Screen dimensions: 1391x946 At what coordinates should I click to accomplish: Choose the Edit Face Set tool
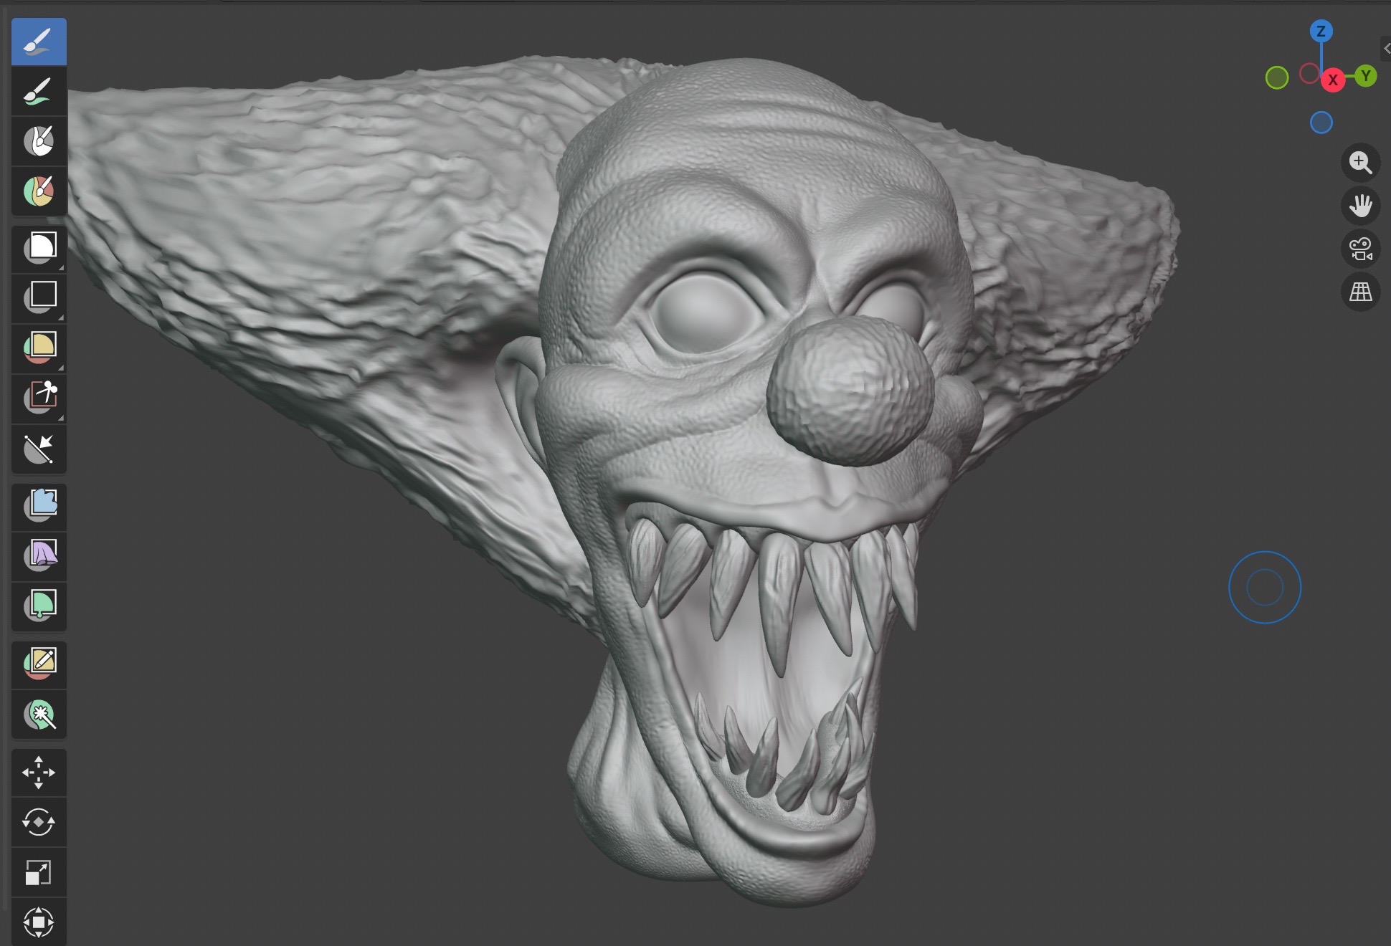pyautogui.click(x=39, y=664)
